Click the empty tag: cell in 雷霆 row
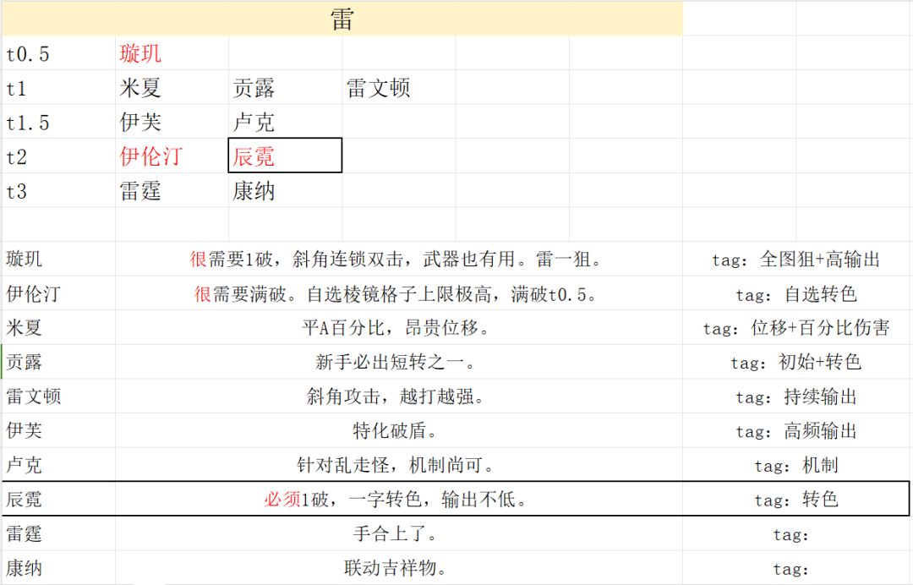This screenshot has height=585, width=913. point(796,533)
